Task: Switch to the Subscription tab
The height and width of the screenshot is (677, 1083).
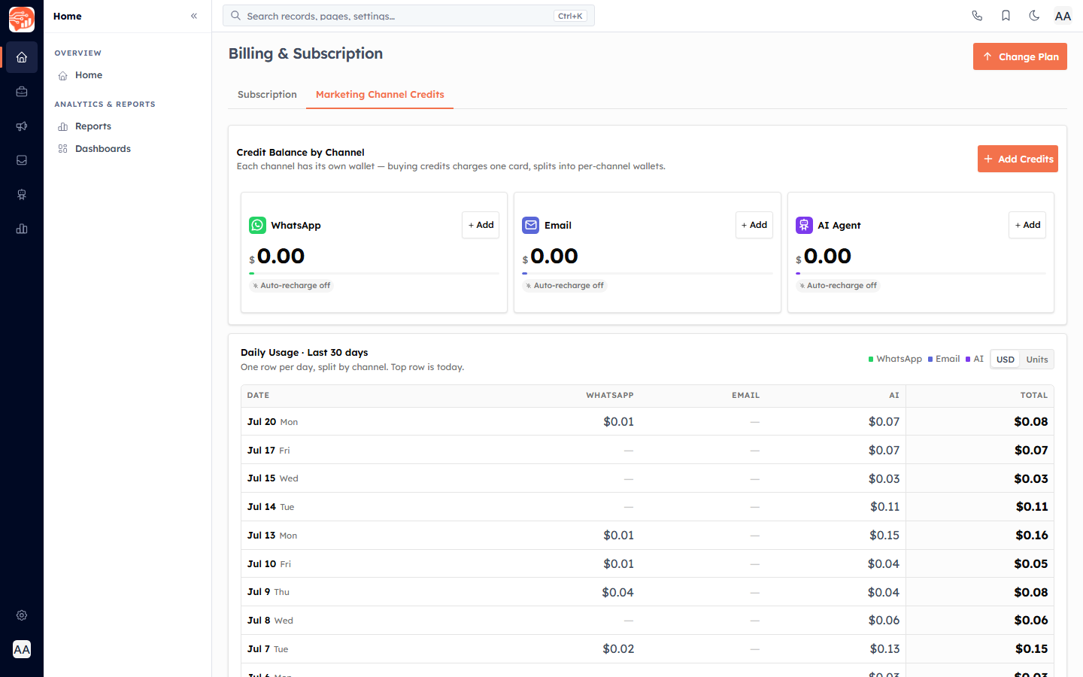Action: point(267,95)
